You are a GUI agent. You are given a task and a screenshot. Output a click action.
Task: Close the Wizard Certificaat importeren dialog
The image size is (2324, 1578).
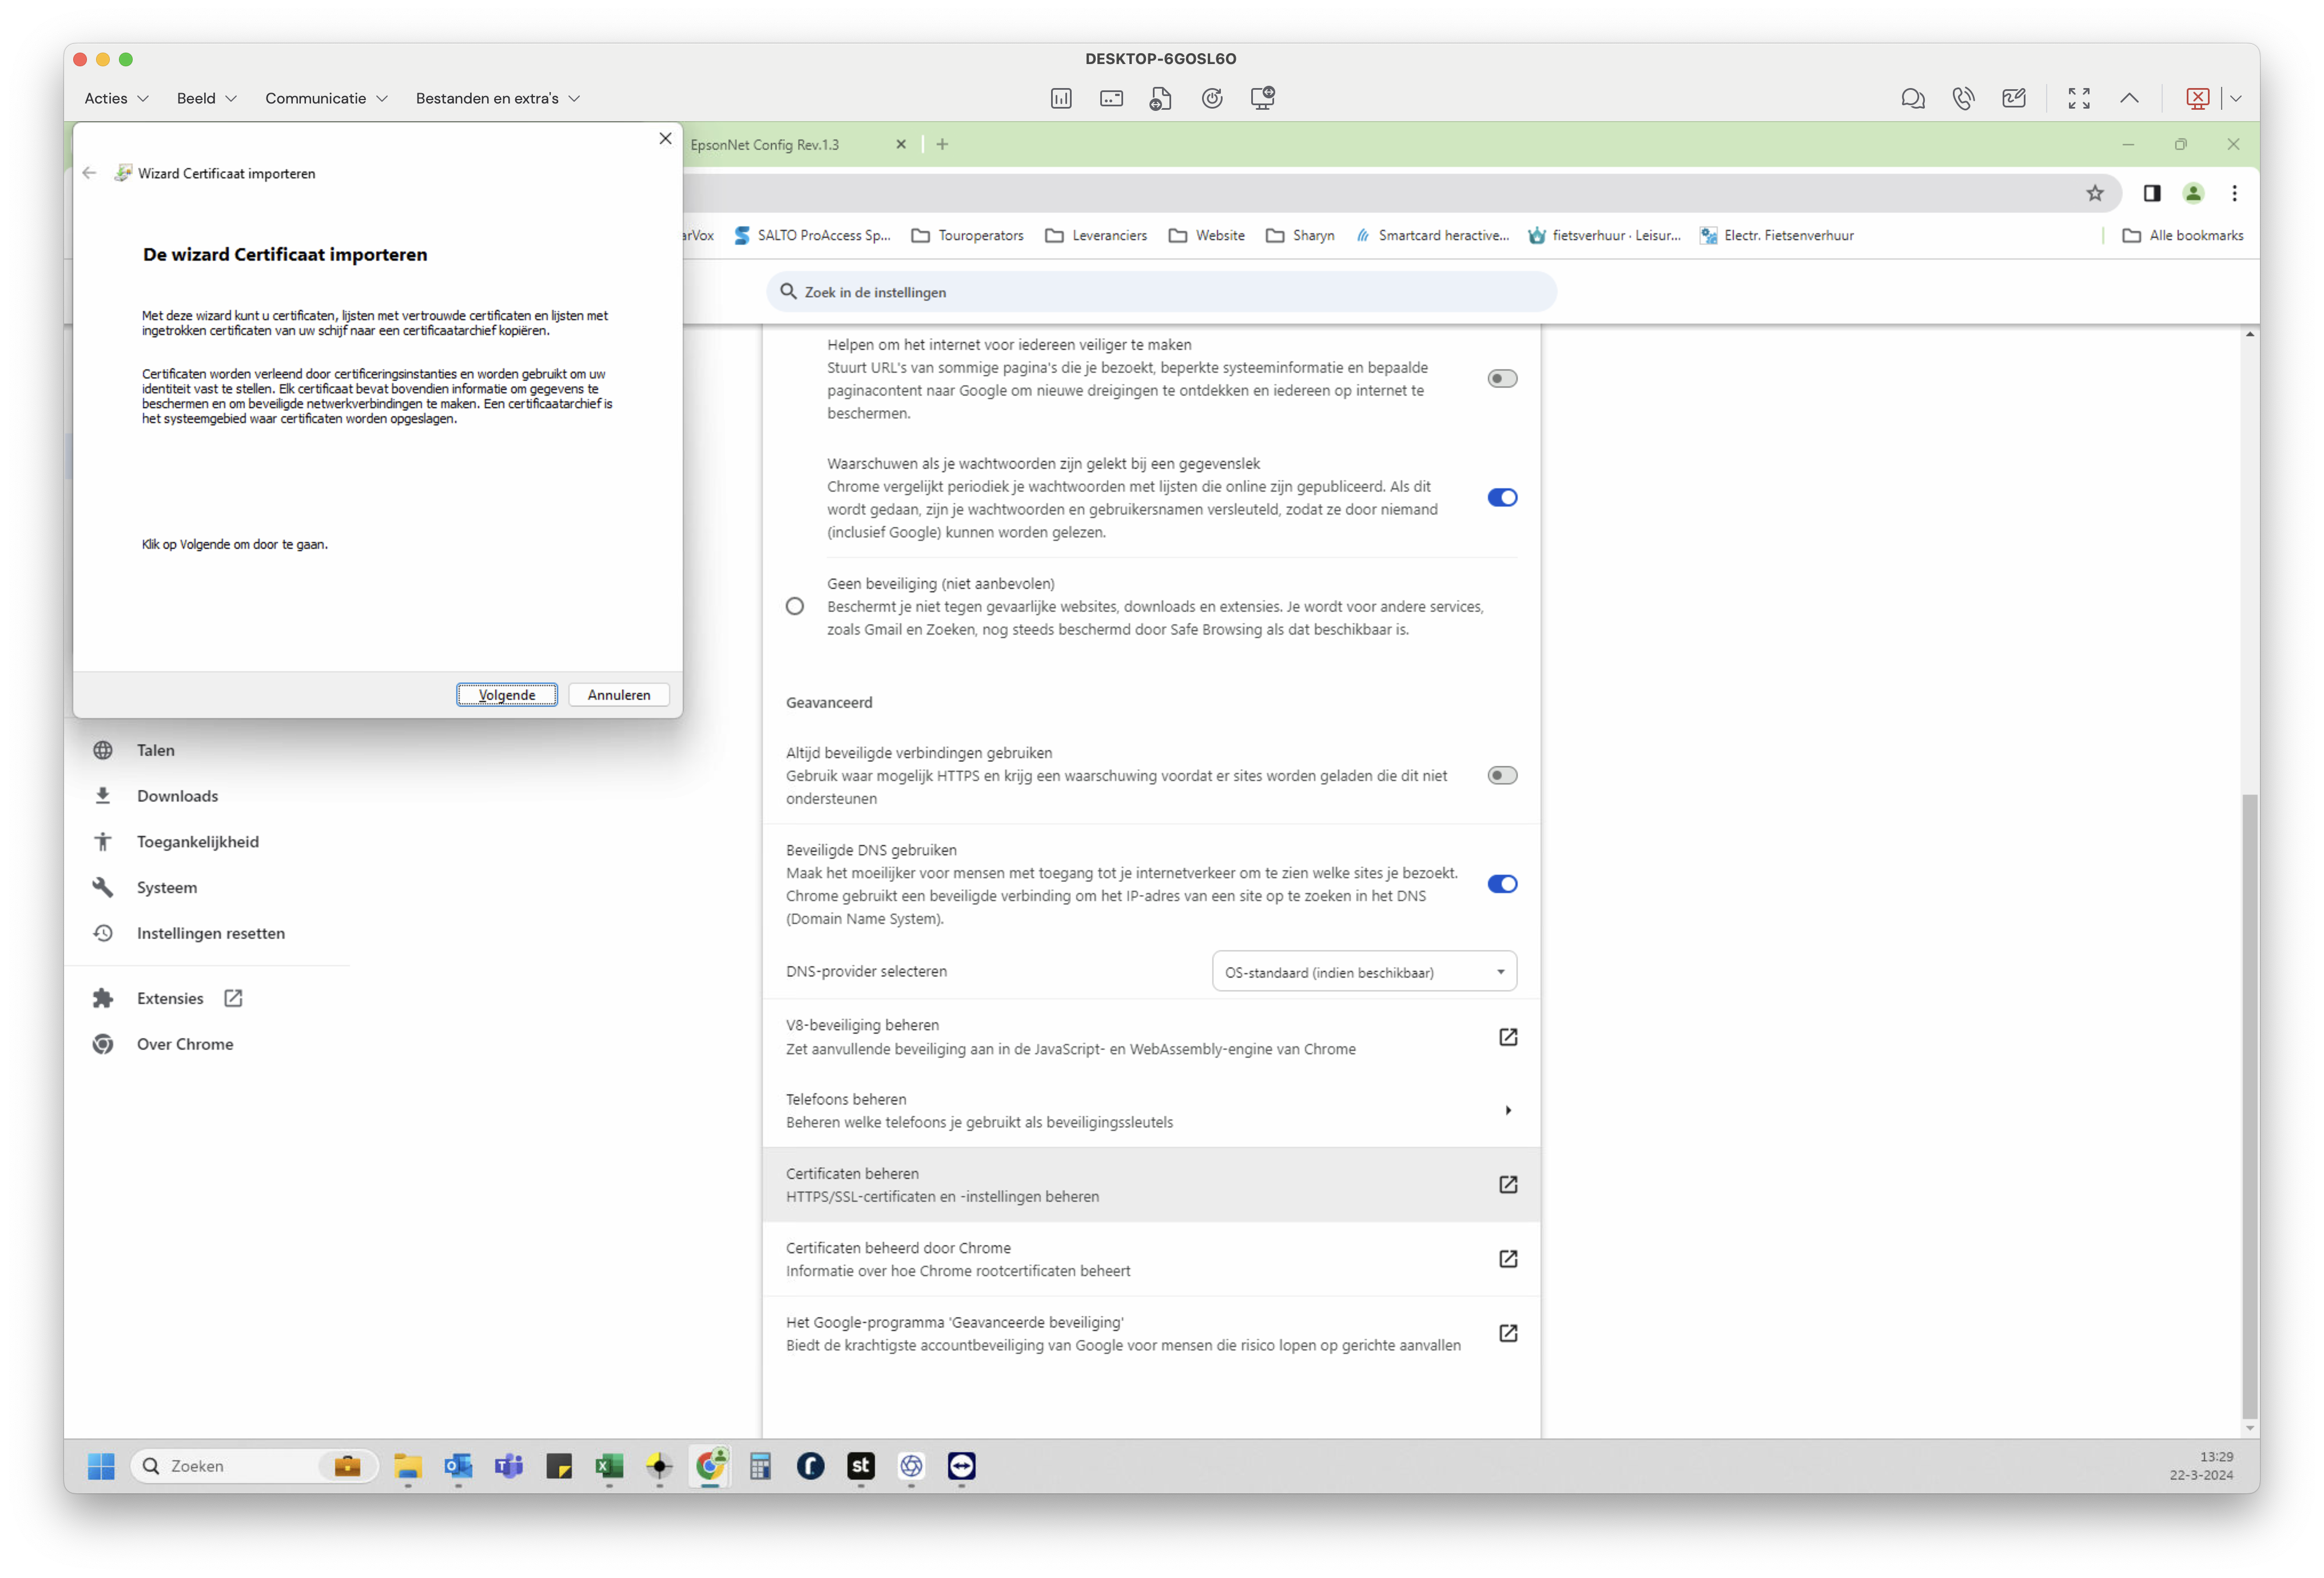665,138
